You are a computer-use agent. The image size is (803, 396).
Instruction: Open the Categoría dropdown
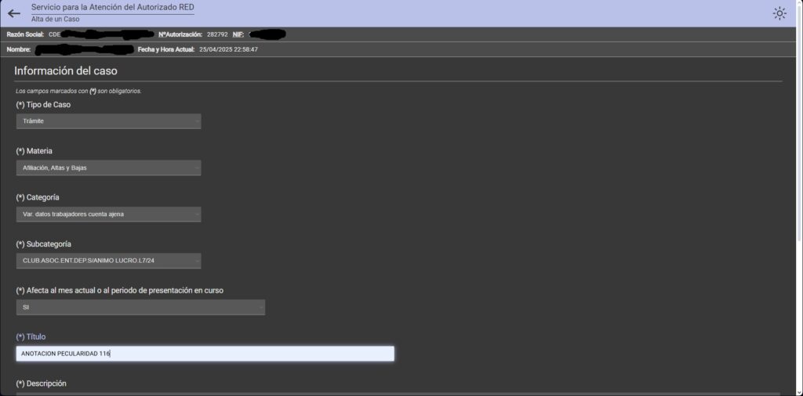[x=108, y=214]
